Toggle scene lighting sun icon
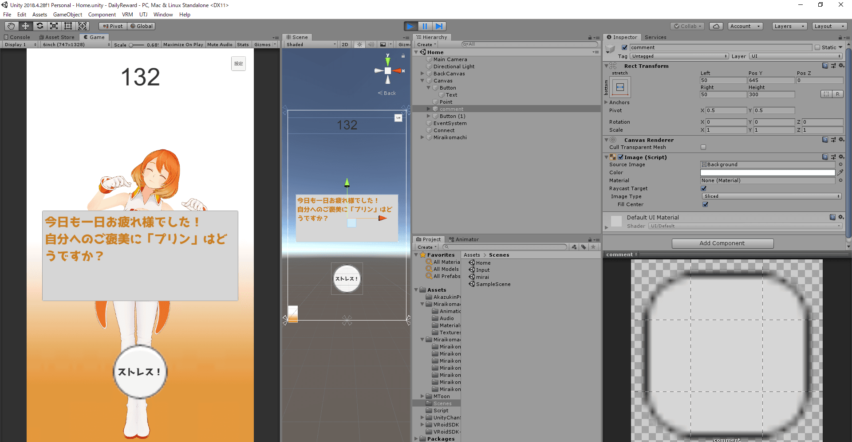 pyautogui.click(x=359, y=44)
